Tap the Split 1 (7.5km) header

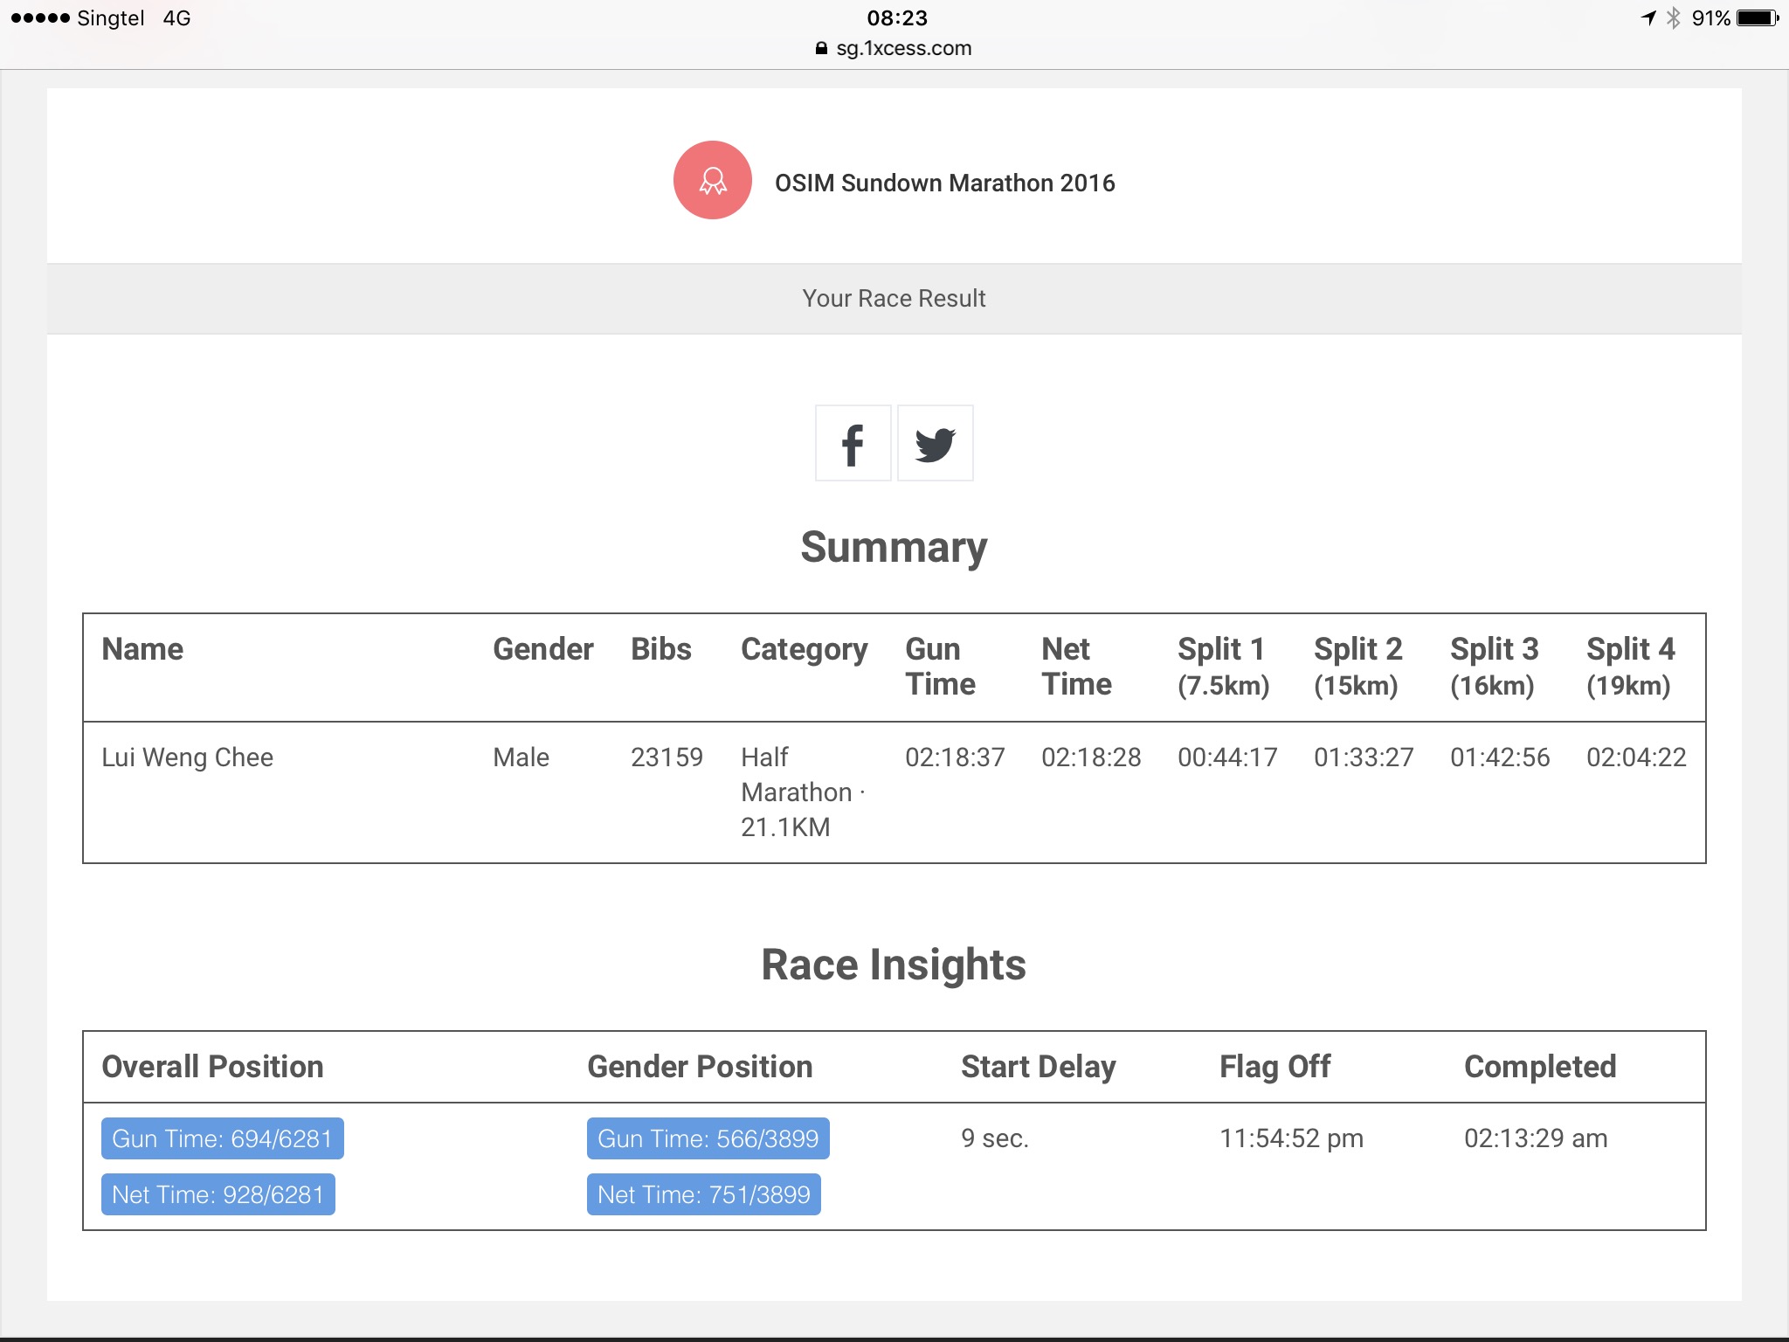tap(1224, 667)
